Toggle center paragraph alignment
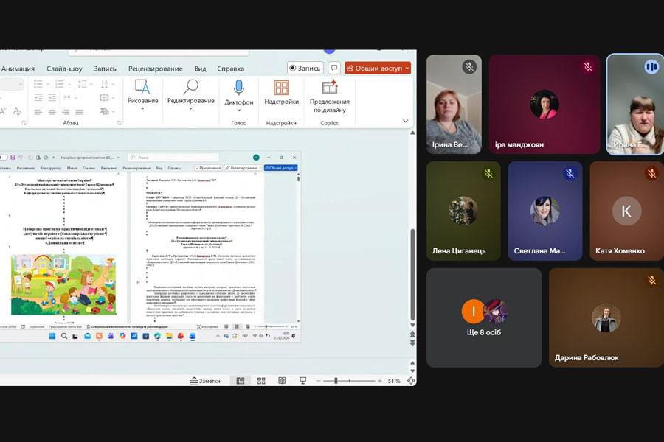Image resolution: width=664 pixels, height=442 pixels. [x=52, y=110]
